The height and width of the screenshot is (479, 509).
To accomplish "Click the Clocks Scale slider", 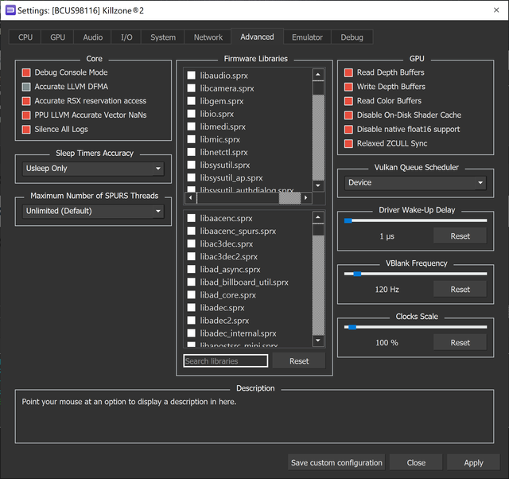I will click(x=415, y=327).
